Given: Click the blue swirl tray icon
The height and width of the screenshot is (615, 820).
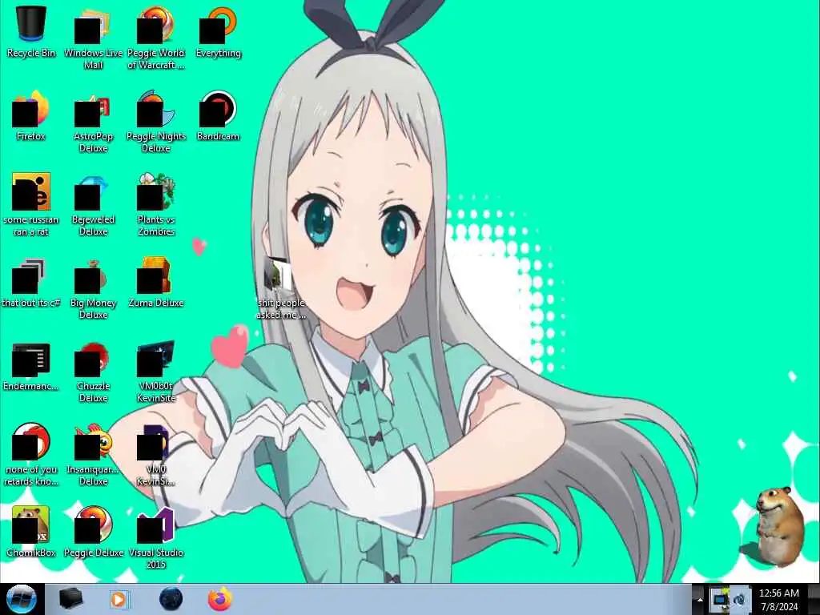Looking at the screenshot, I should [739, 599].
